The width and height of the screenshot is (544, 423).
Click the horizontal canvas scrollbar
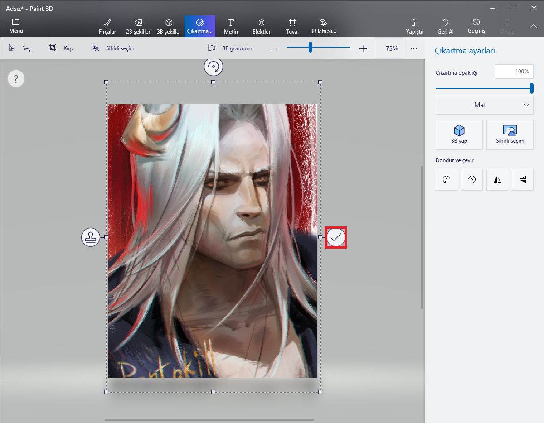[x=209, y=420]
